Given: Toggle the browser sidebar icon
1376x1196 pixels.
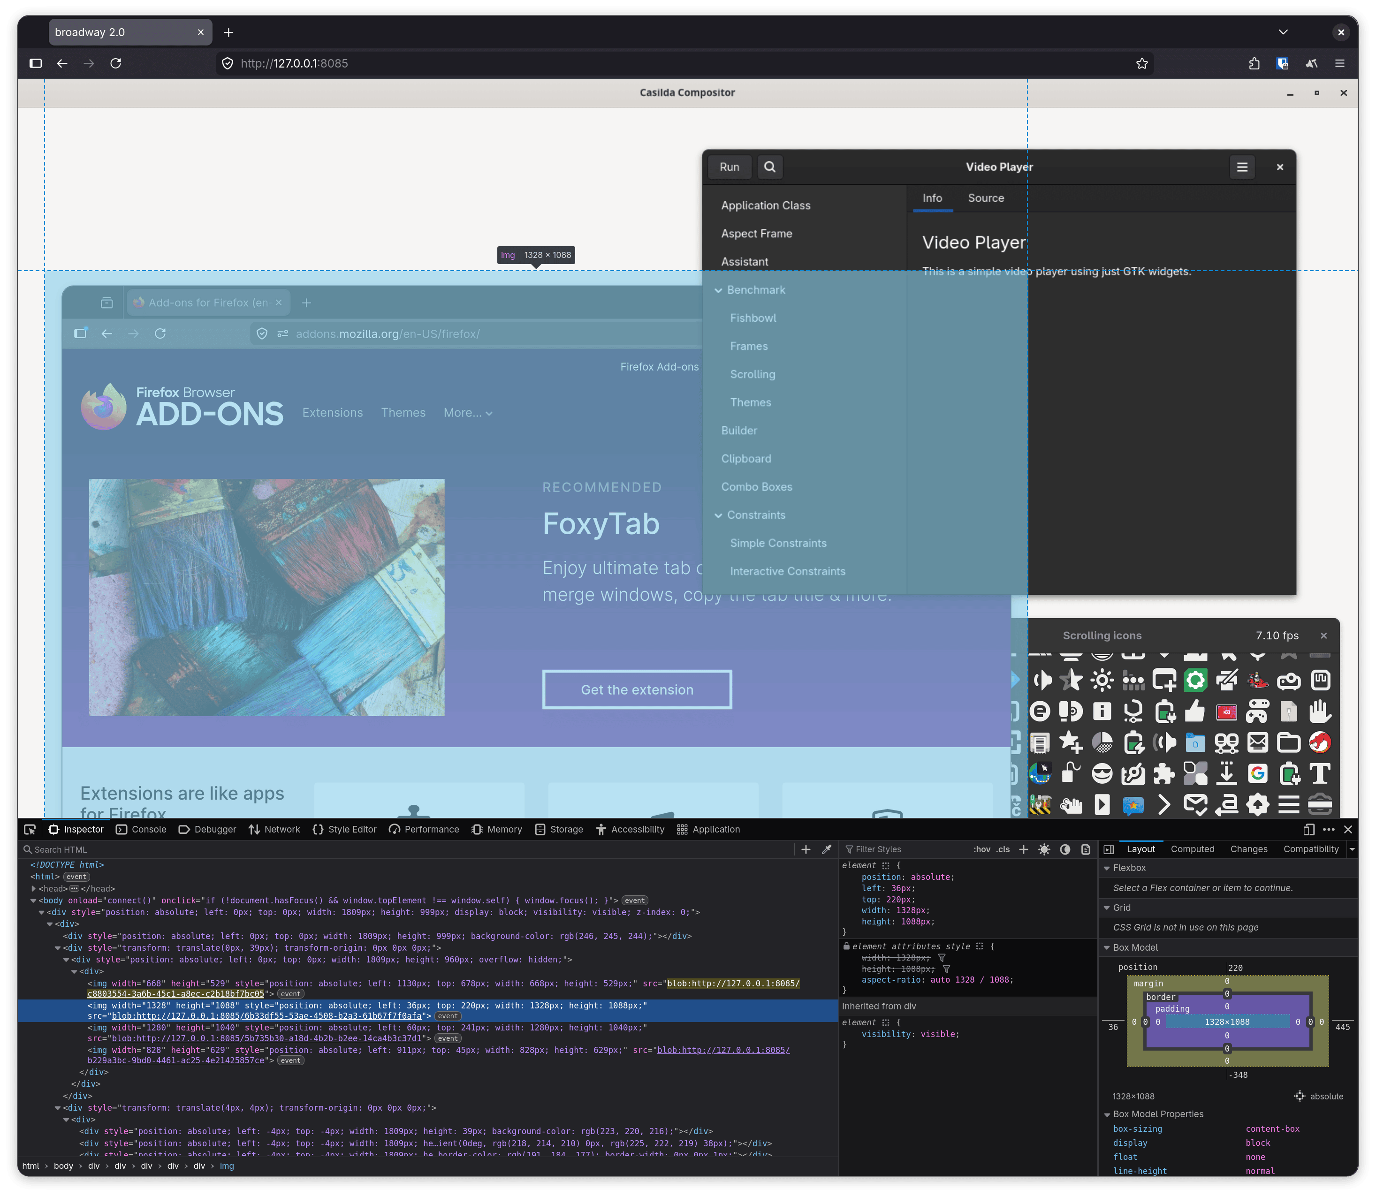Looking at the screenshot, I should [36, 63].
